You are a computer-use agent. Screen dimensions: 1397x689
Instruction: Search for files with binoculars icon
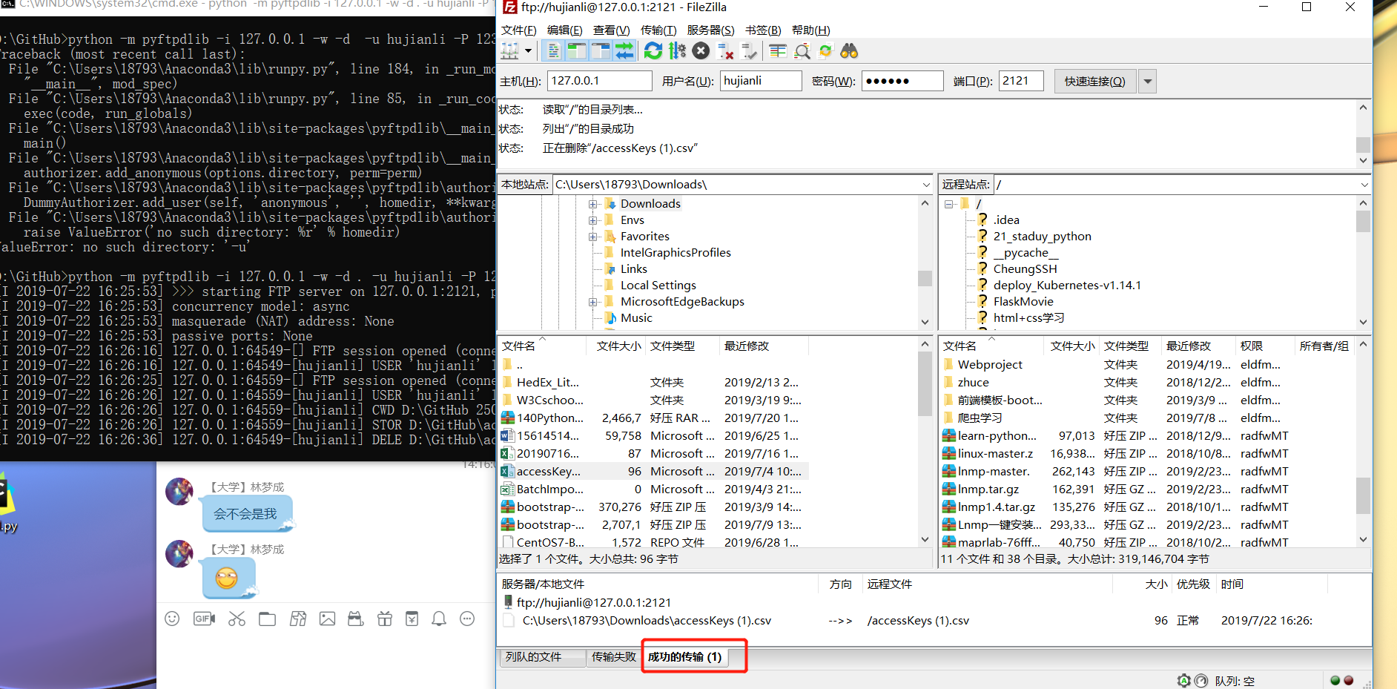point(849,51)
